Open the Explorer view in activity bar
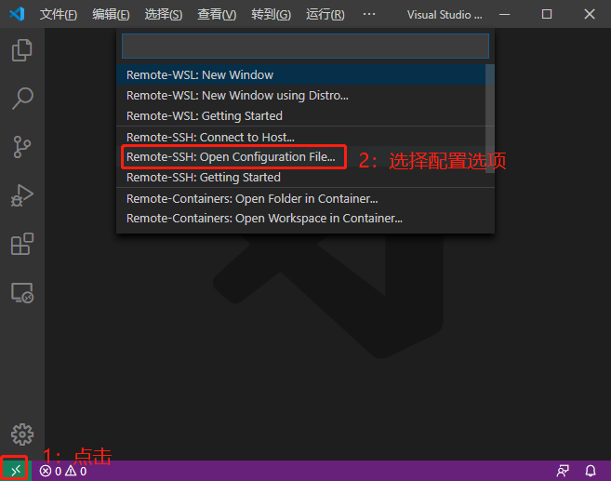The image size is (611, 481). point(21,50)
